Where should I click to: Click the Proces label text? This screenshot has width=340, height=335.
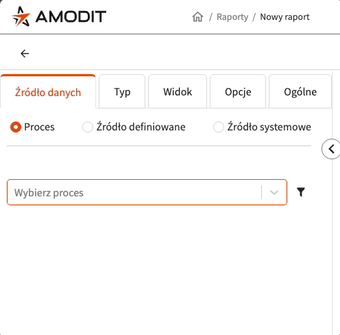tap(39, 127)
